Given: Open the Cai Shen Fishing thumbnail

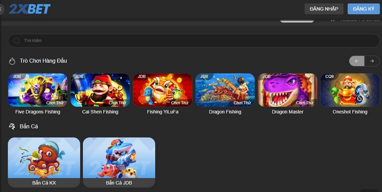Looking at the screenshot, I should pyautogui.click(x=100, y=90).
